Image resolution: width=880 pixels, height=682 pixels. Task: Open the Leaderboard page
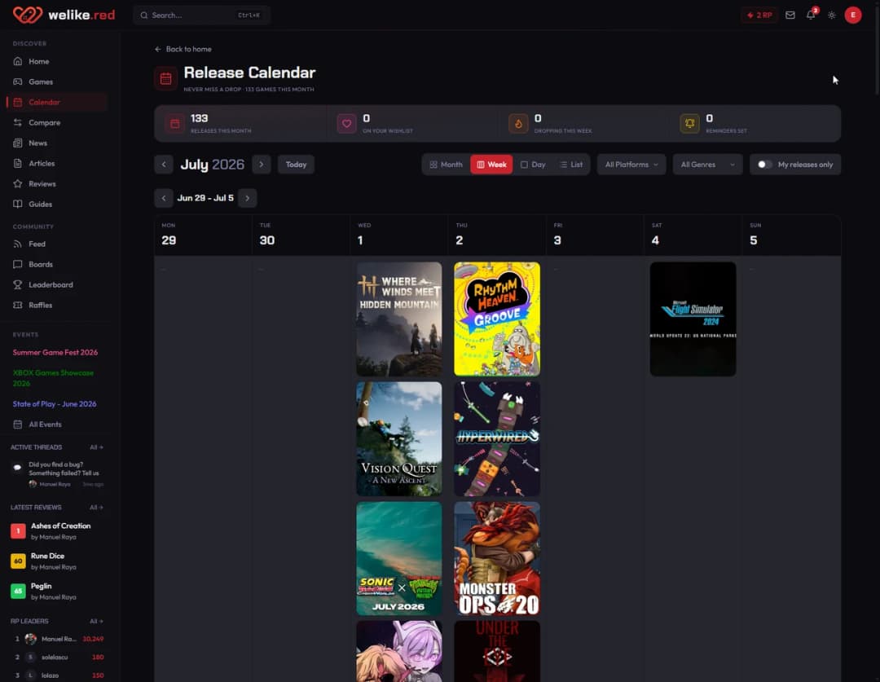[x=56, y=284]
